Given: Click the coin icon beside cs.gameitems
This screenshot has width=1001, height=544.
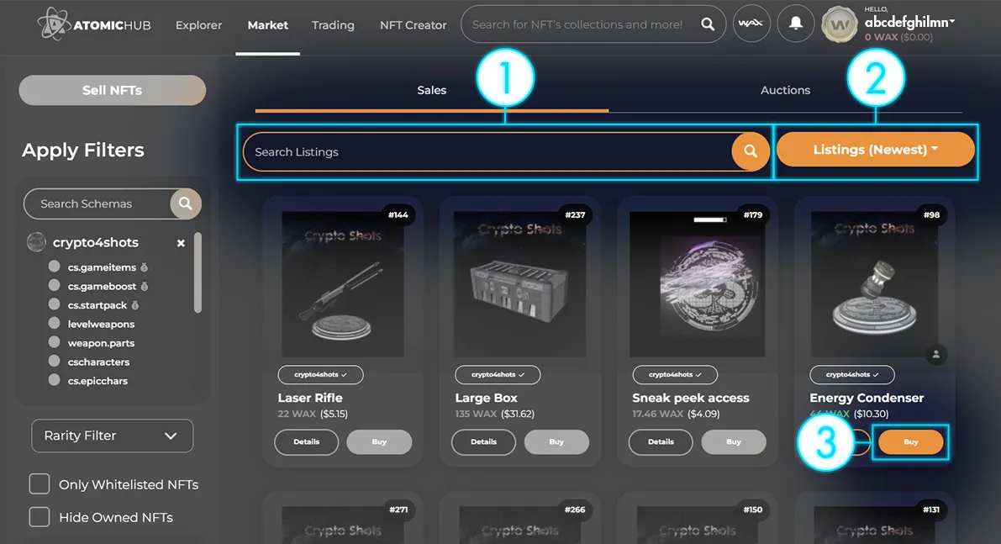Looking at the screenshot, I should coord(145,267).
